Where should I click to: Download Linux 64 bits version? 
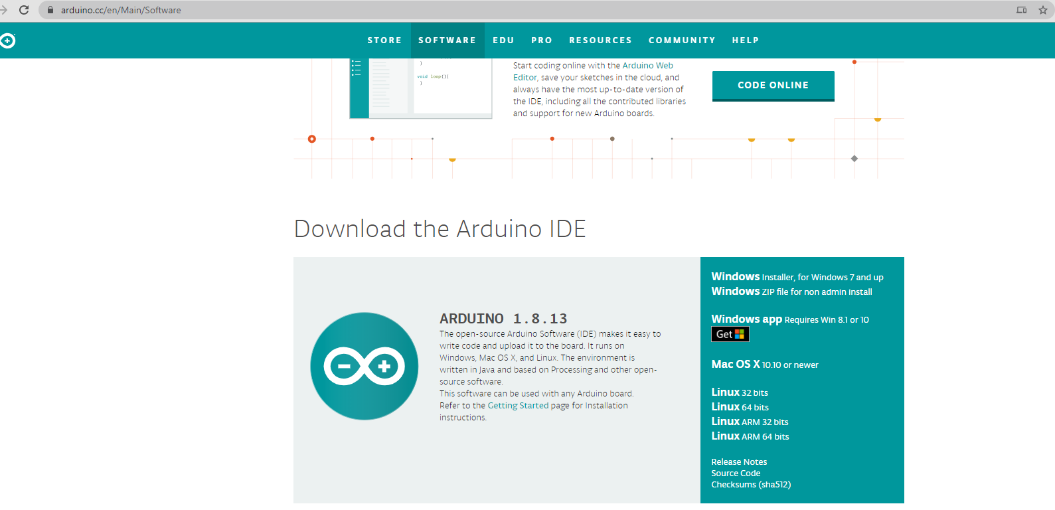(740, 407)
